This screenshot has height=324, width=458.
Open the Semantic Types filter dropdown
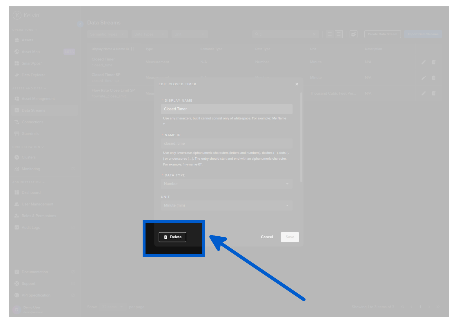coord(107,34)
